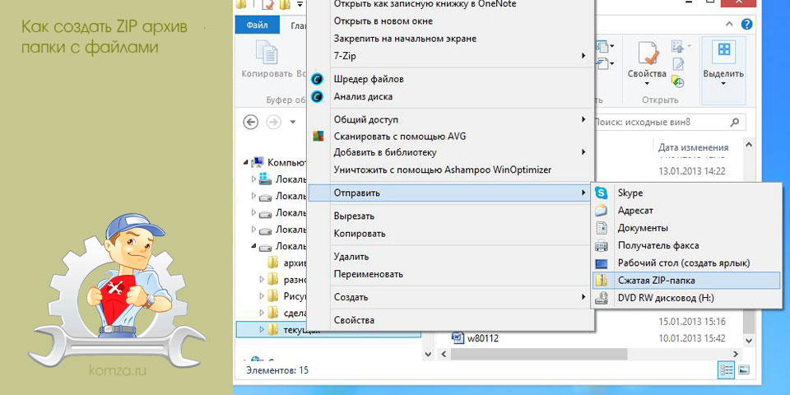The width and height of the screenshot is (790, 395).
Task: Choose Свойства in the context menu
Action: click(x=450, y=320)
